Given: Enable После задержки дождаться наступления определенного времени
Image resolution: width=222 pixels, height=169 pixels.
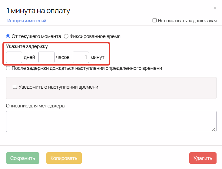Looking at the screenshot, I should (8, 68).
